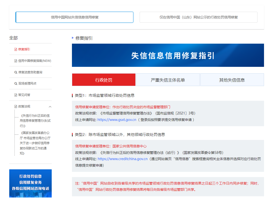Image resolution: width=279 pixels, height=206 pixels.
Task: Click document icon beside 信用中国修复指南(NEW)
Action: pyautogui.click(x=16, y=61)
